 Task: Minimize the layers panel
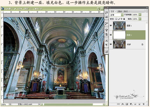145,10
